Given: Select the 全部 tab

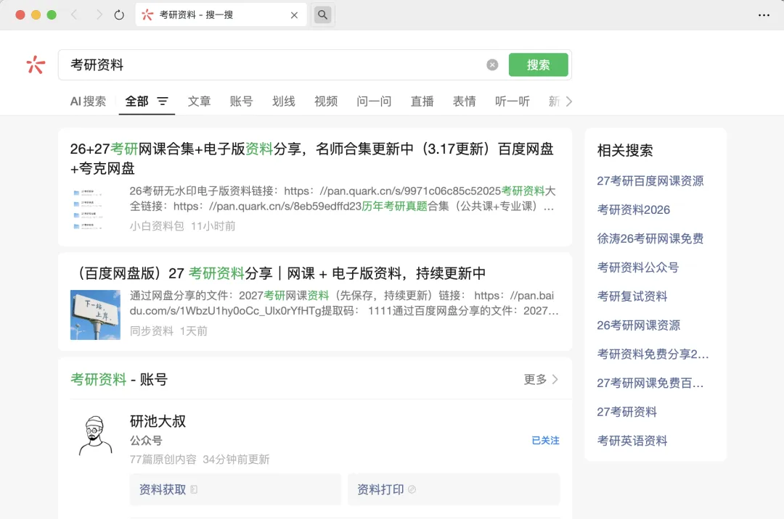Looking at the screenshot, I should [x=136, y=101].
